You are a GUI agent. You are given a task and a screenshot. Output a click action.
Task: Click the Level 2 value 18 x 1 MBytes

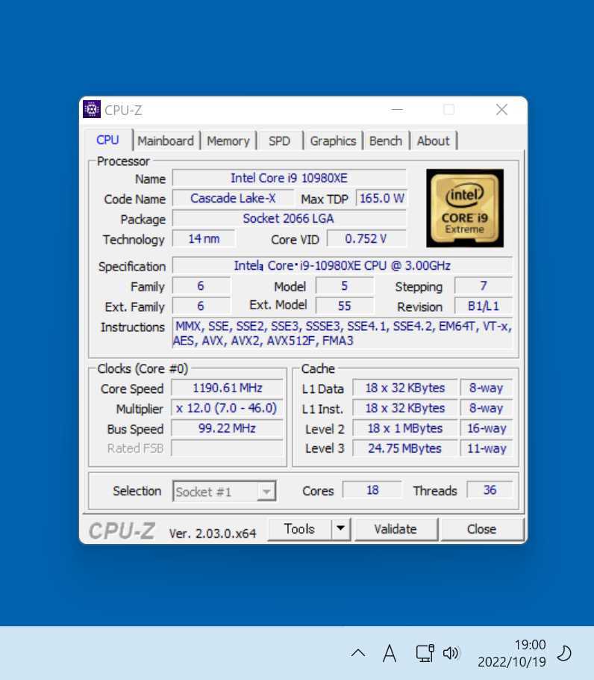pos(405,428)
